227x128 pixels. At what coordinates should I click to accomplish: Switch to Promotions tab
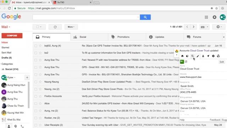click(127, 37)
